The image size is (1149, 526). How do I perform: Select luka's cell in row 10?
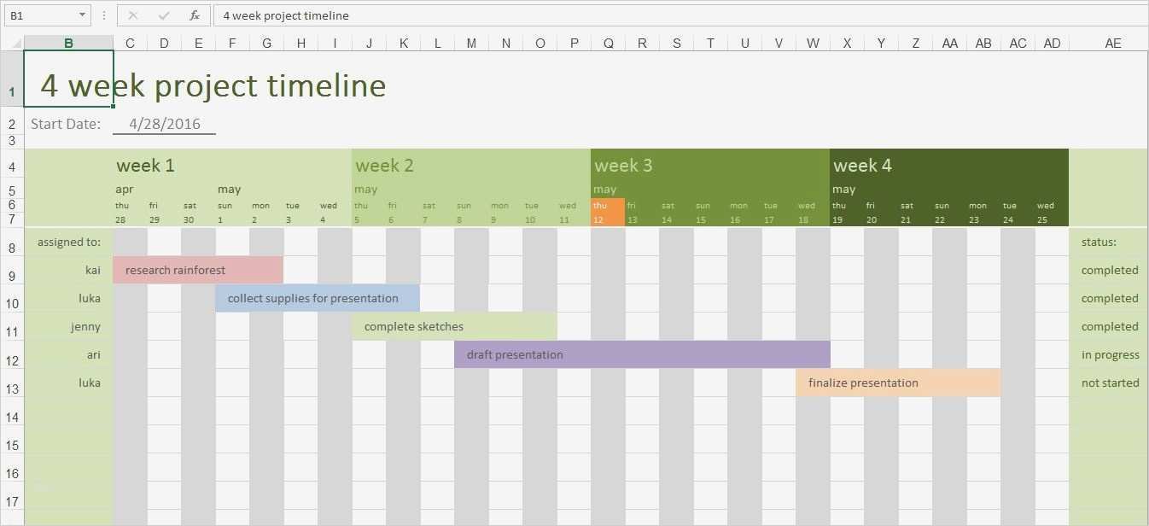click(68, 298)
